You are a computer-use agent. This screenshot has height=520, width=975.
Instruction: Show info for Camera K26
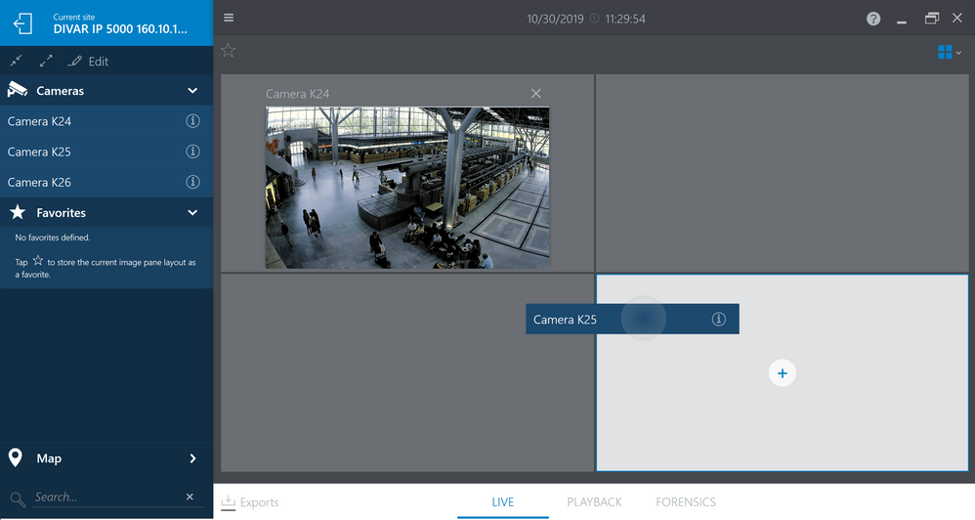(192, 182)
